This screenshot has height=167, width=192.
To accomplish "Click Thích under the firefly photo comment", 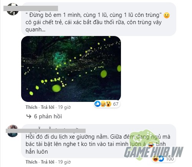I will [x=31, y=107].
